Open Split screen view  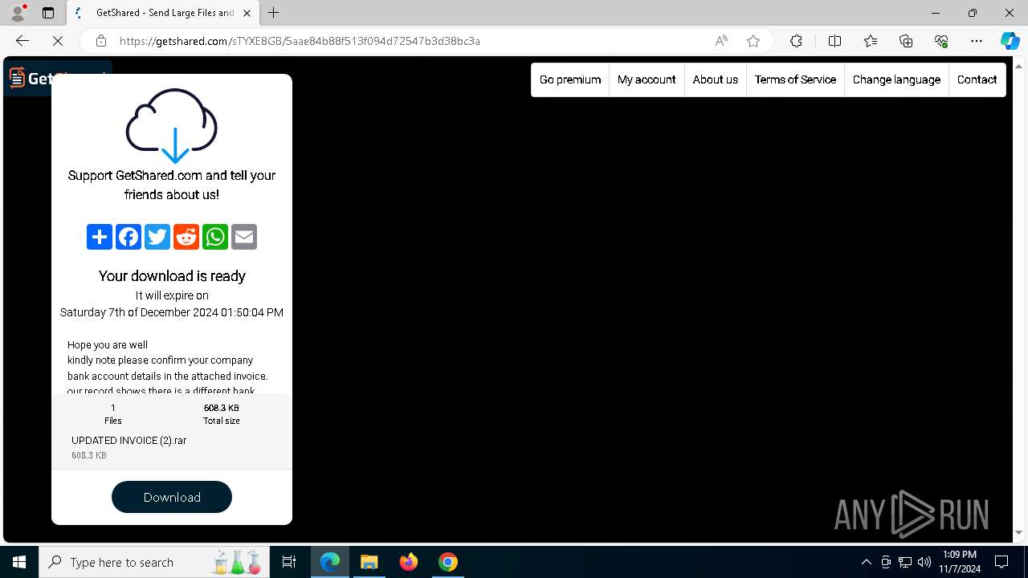[834, 41]
